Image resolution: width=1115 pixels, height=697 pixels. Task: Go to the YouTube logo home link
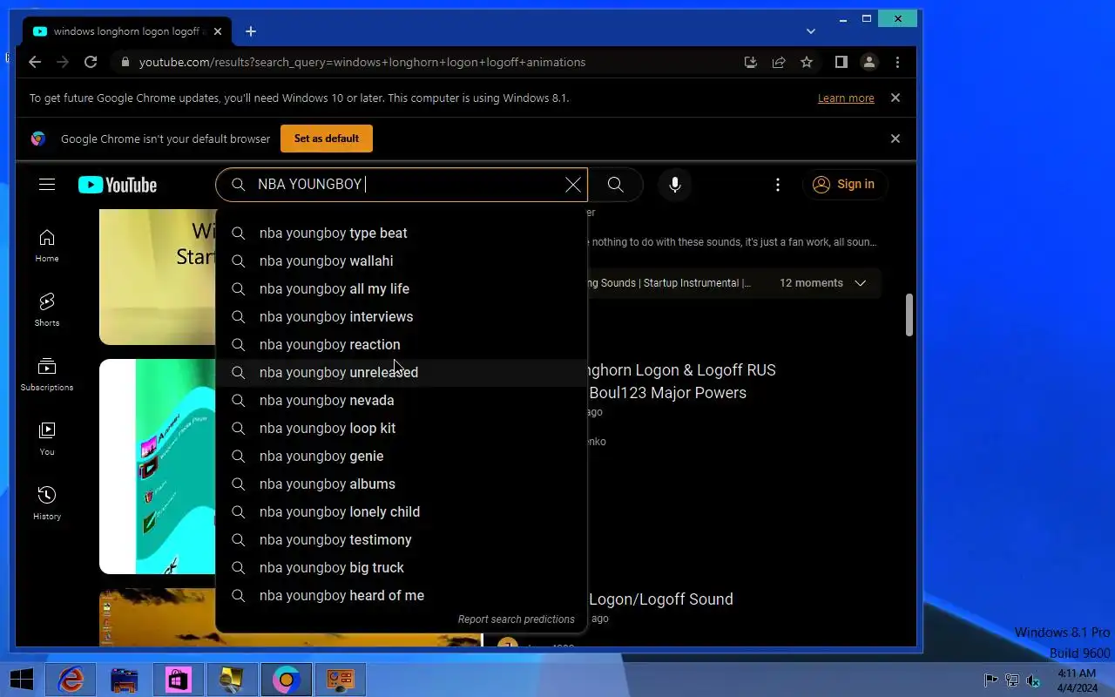118,185
